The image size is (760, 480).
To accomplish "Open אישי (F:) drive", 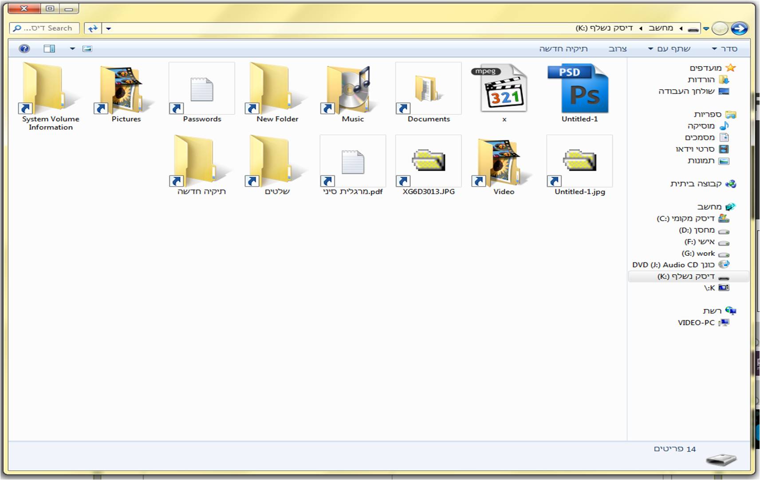I will (706, 242).
